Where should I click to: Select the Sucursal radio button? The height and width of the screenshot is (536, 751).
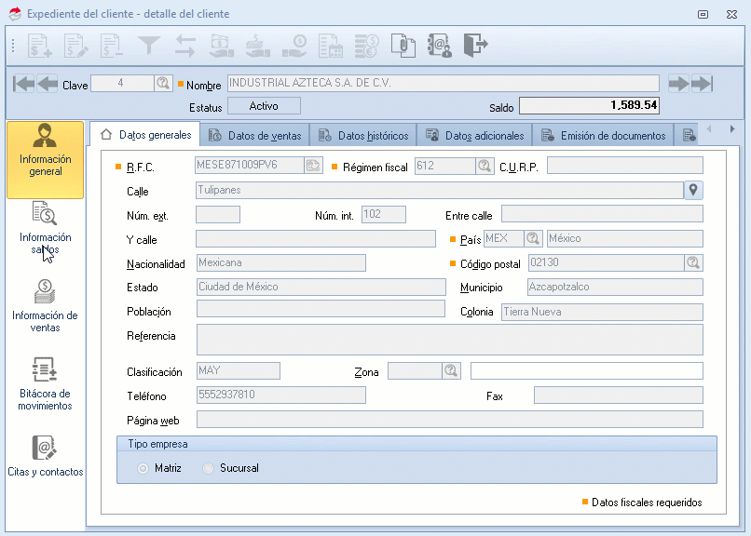tap(208, 468)
